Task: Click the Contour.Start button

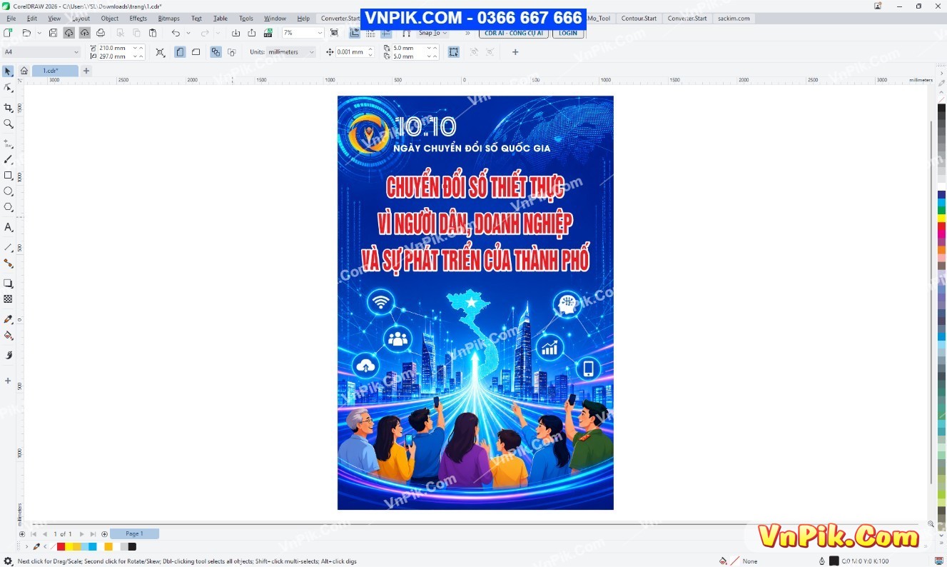Action: (x=639, y=19)
